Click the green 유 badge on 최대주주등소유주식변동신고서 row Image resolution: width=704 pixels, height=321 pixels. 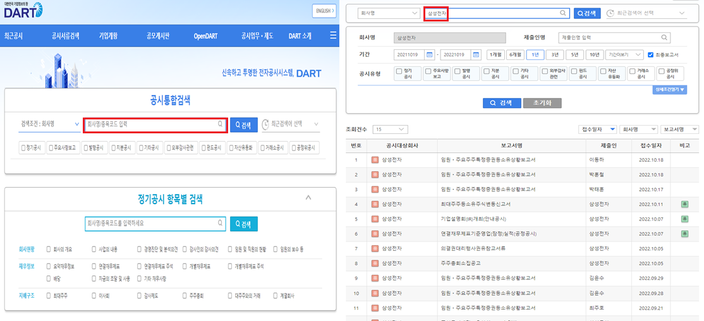(x=684, y=204)
